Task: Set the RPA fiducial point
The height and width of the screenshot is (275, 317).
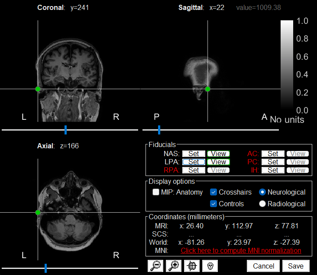Action: [x=194, y=170]
